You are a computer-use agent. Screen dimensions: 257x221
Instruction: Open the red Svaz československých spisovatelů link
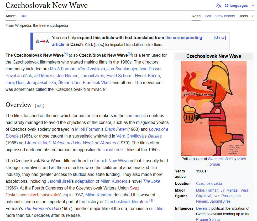point(34,195)
